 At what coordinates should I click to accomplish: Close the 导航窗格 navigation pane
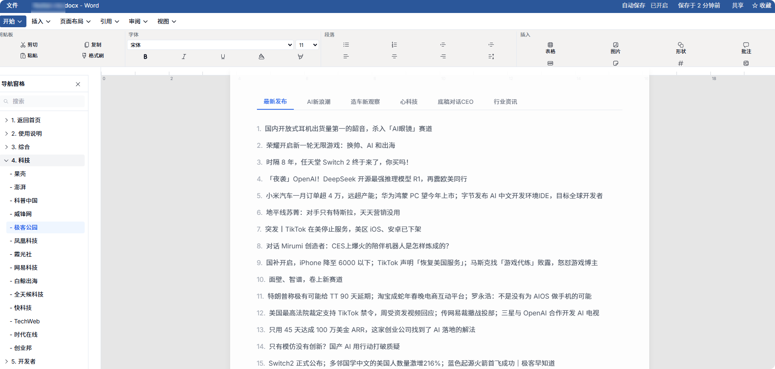tap(78, 84)
